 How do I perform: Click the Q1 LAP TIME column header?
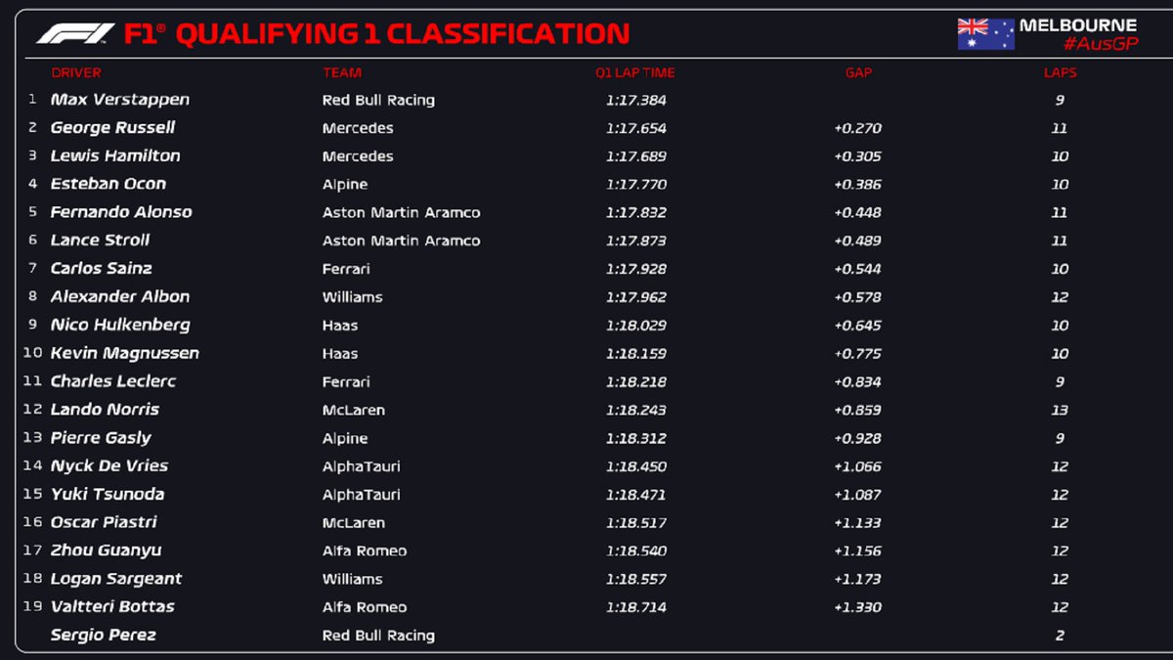coord(635,72)
